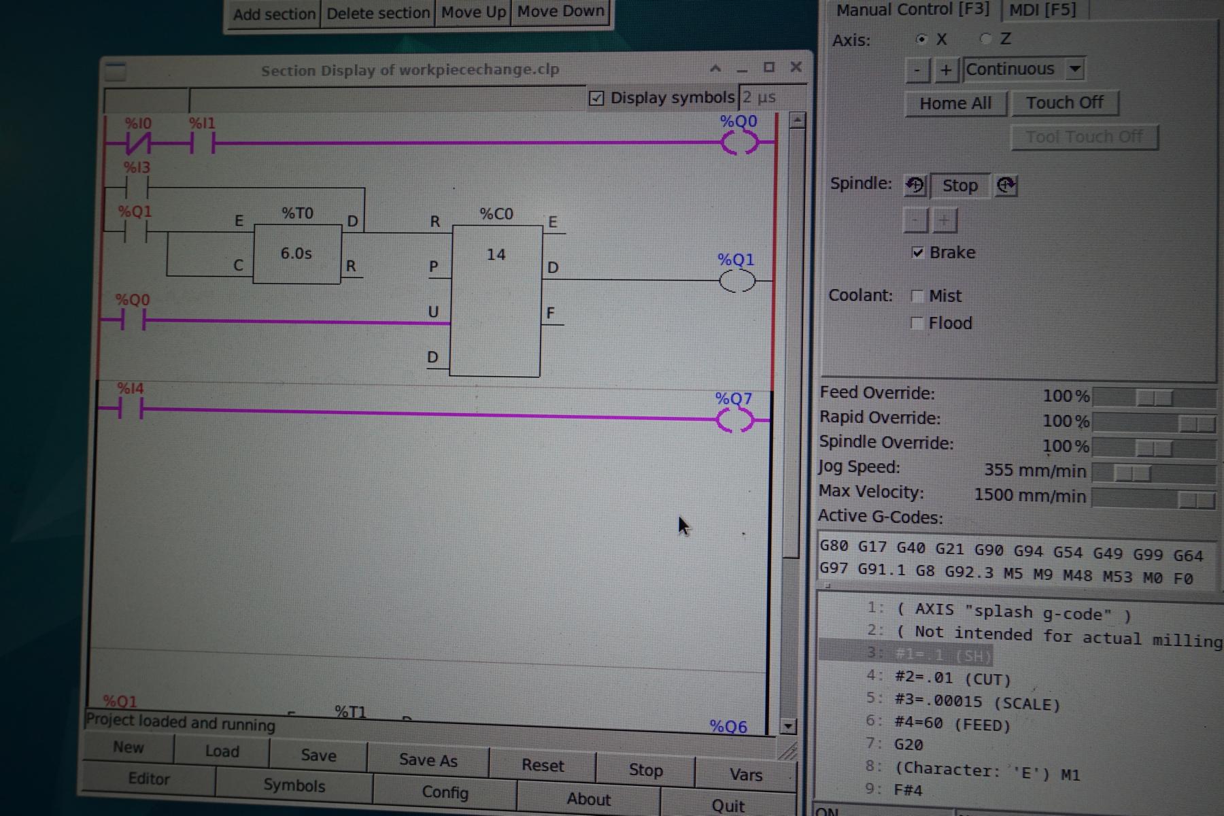The height and width of the screenshot is (816, 1224).
Task: Click the %C0 counter block
Action: [x=496, y=301]
